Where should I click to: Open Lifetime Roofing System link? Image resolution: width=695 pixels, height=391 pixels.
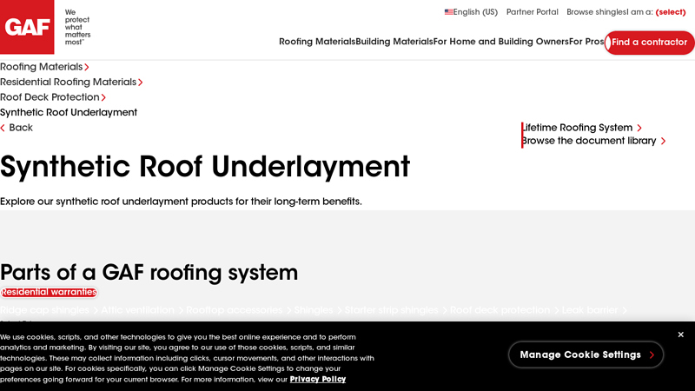581,128
